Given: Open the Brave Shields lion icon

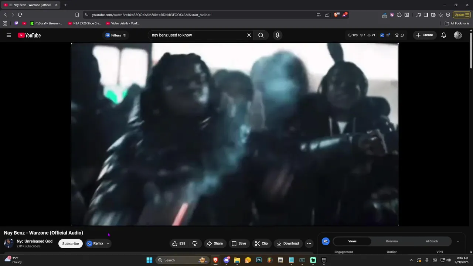Looking at the screenshot, I should pyautogui.click(x=336, y=15).
